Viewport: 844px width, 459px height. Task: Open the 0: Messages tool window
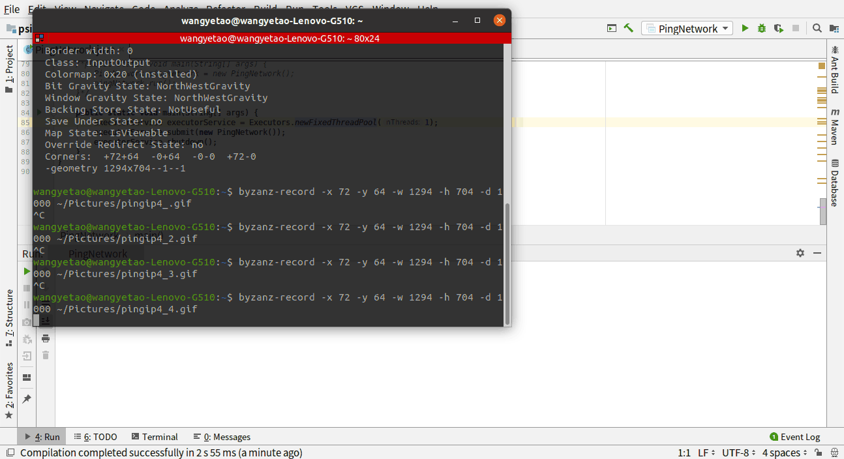coord(222,437)
